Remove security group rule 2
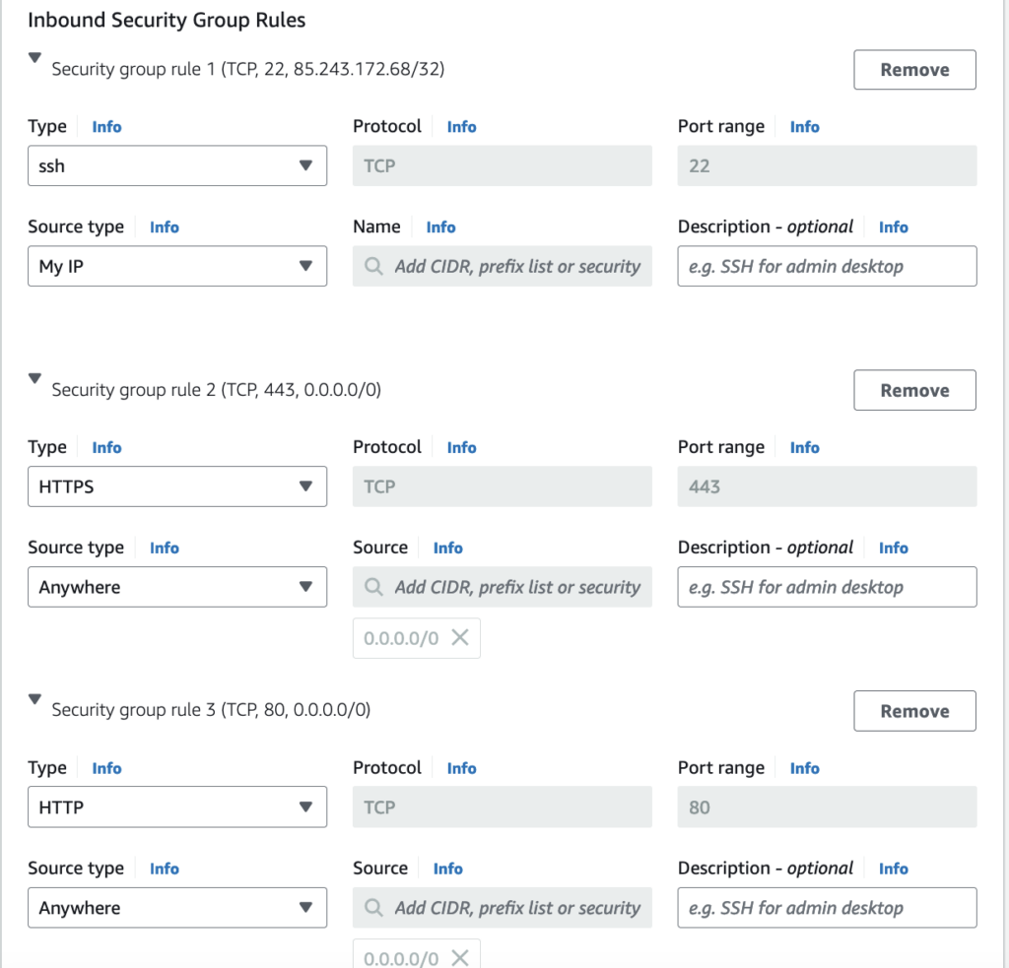The height and width of the screenshot is (968, 1009). (x=914, y=390)
